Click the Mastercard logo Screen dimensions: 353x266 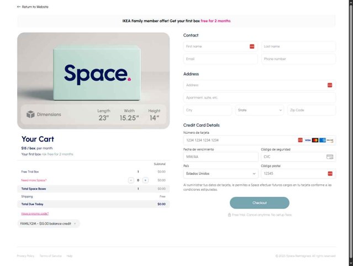tap(315, 140)
